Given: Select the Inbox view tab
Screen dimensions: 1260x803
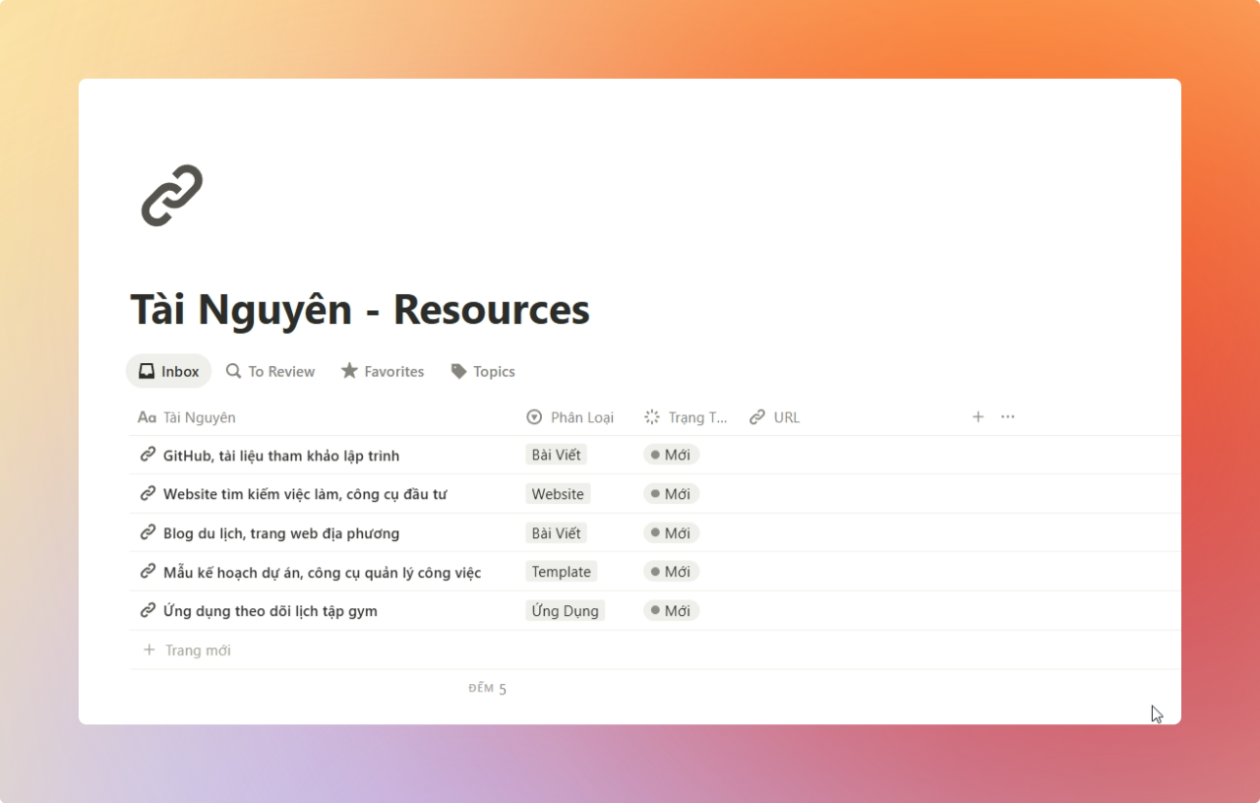Looking at the screenshot, I should 169,371.
